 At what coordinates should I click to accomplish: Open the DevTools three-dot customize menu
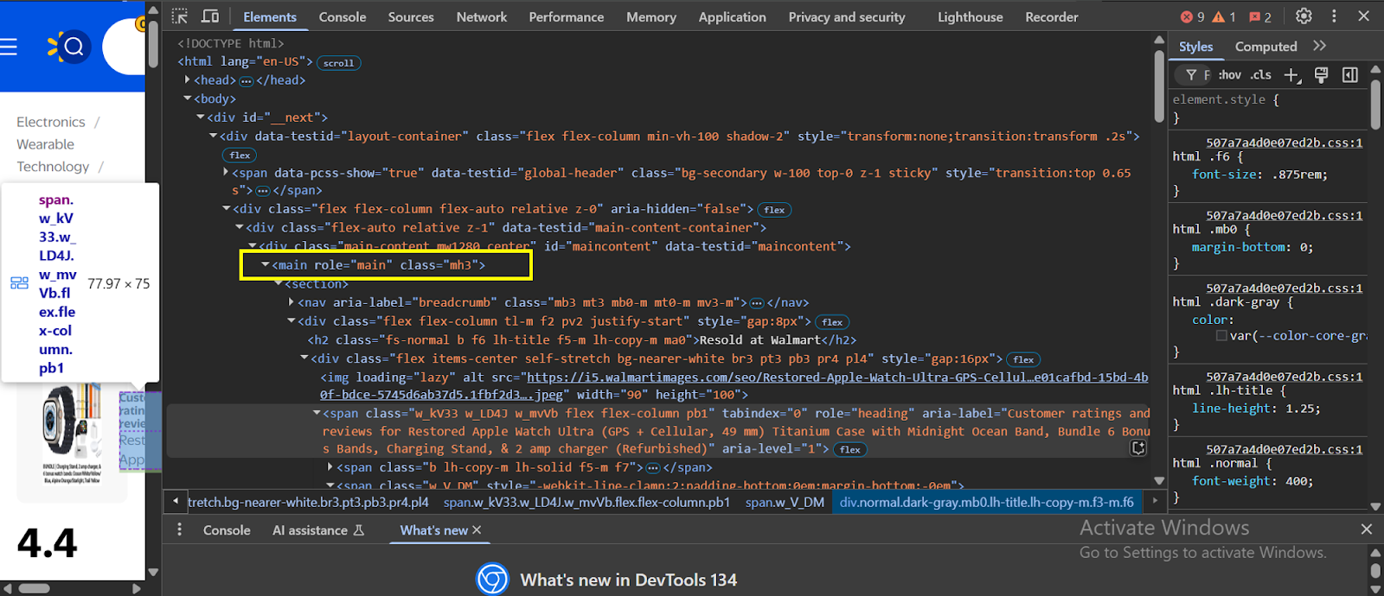(x=1334, y=16)
